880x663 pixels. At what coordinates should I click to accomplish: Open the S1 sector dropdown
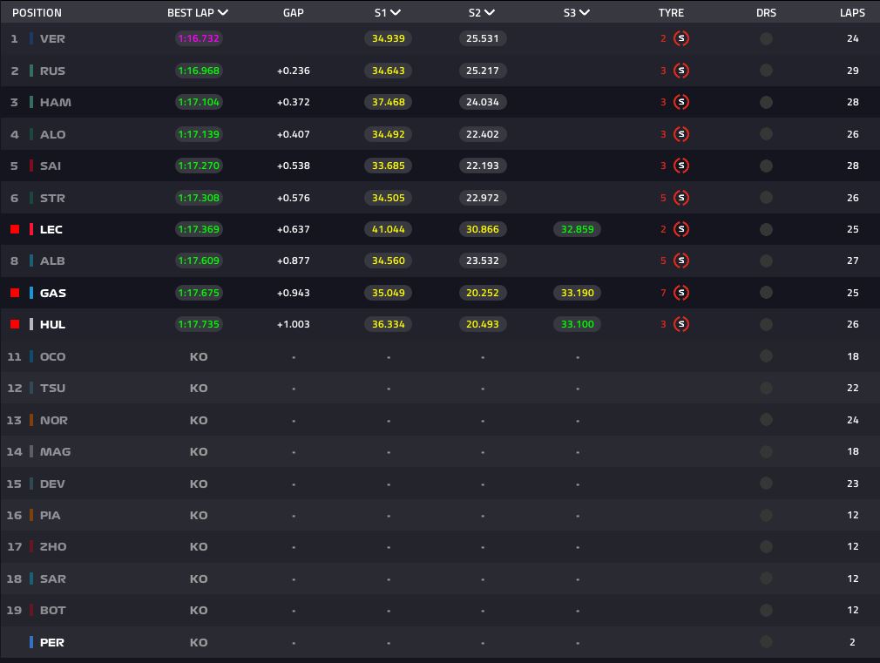coord(396,13)
